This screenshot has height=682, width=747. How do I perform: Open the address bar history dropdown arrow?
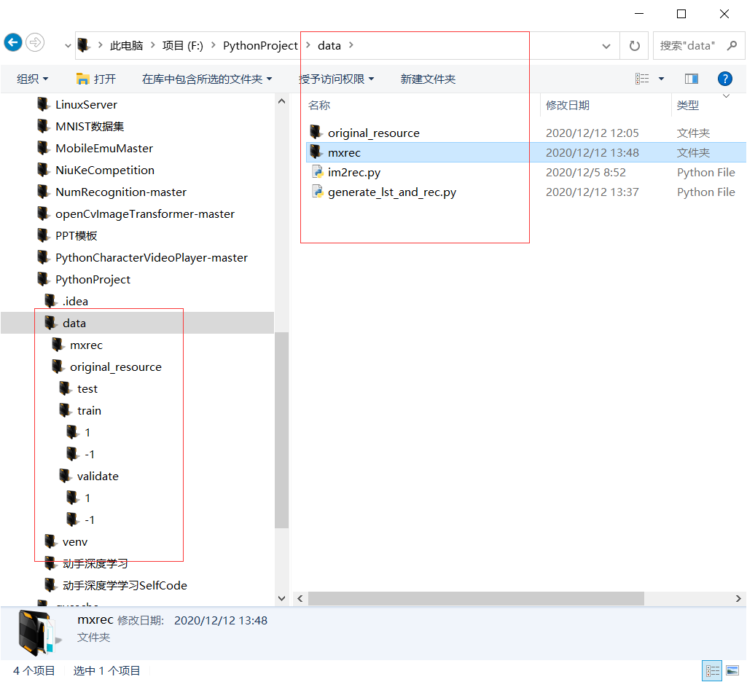606,45
